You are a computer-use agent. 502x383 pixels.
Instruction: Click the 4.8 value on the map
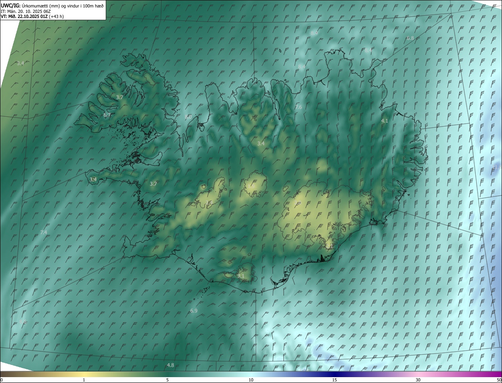170,365
